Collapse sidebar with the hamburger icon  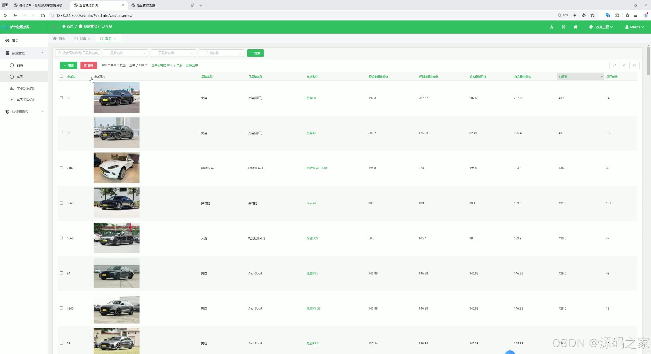coord(55,27)
